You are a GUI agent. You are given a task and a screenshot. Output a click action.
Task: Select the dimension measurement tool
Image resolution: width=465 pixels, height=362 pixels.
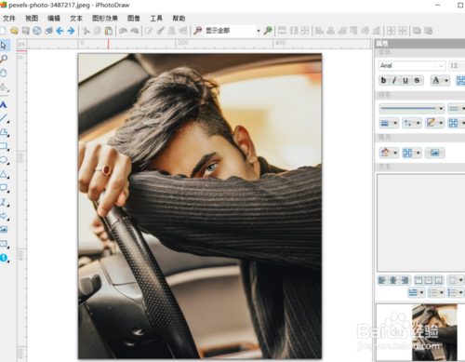[4, 202]
